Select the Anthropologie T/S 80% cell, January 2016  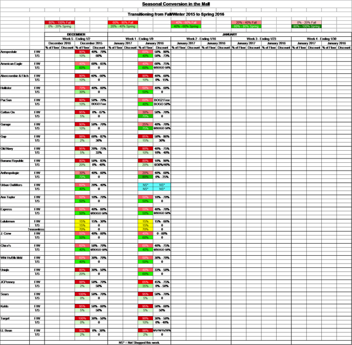click(145, 177)
